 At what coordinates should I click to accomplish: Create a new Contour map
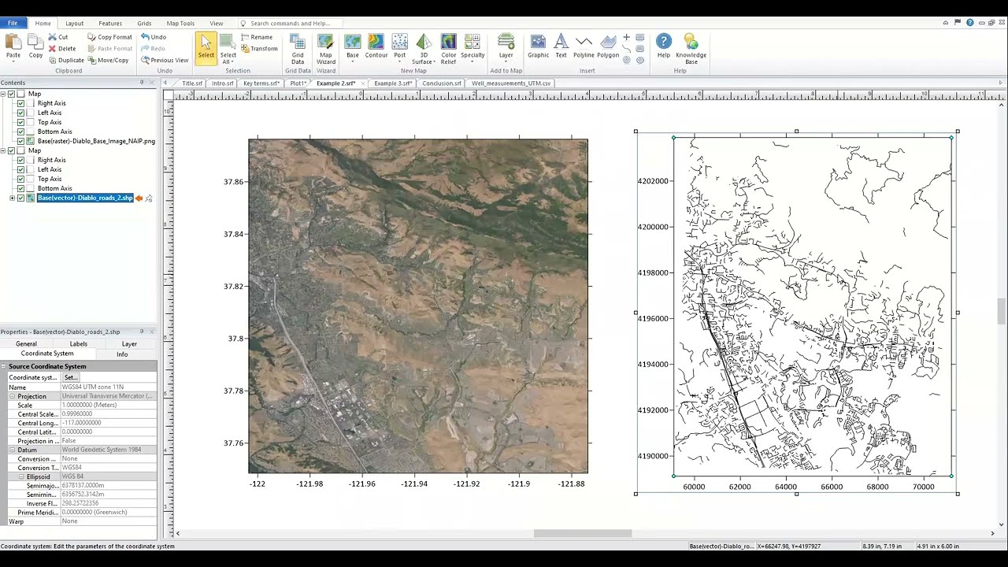[376, 46]
